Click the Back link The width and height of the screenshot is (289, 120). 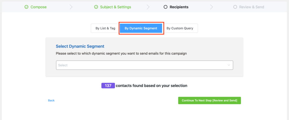tap(51, 101)
